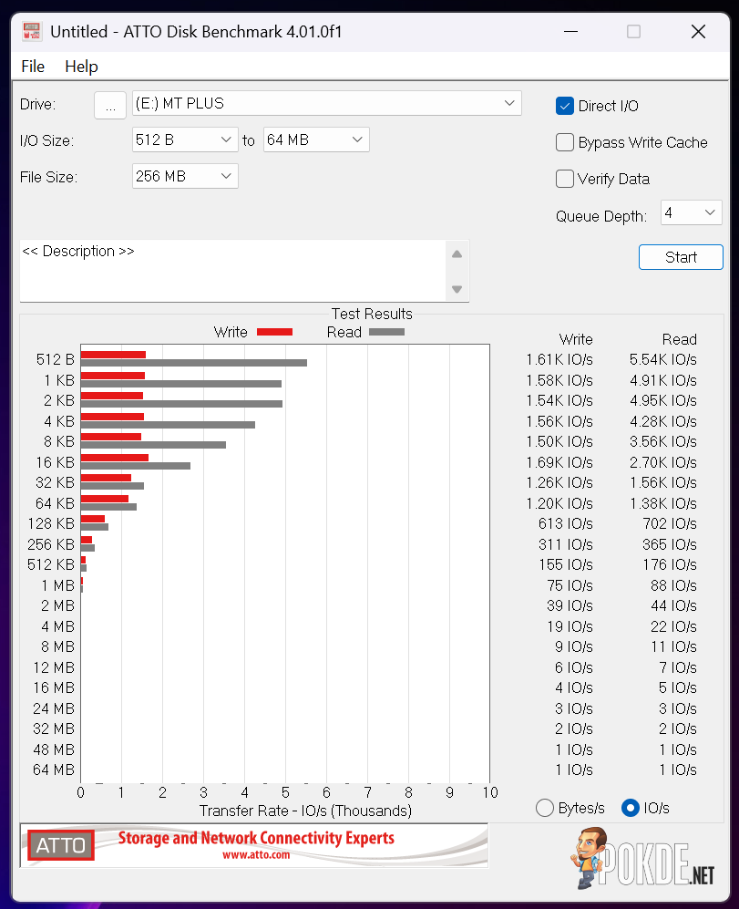Open the Queue Depth dropdown
The width and height of the screenshot is (739, 909).
coord(691,212)
